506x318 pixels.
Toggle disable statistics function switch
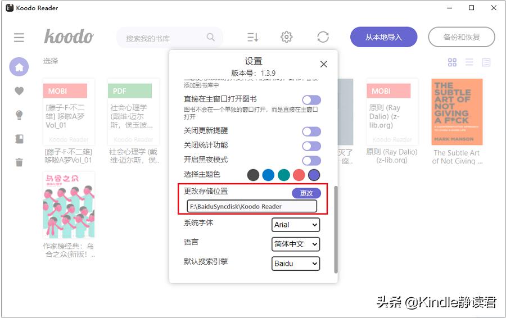[311, 146]
